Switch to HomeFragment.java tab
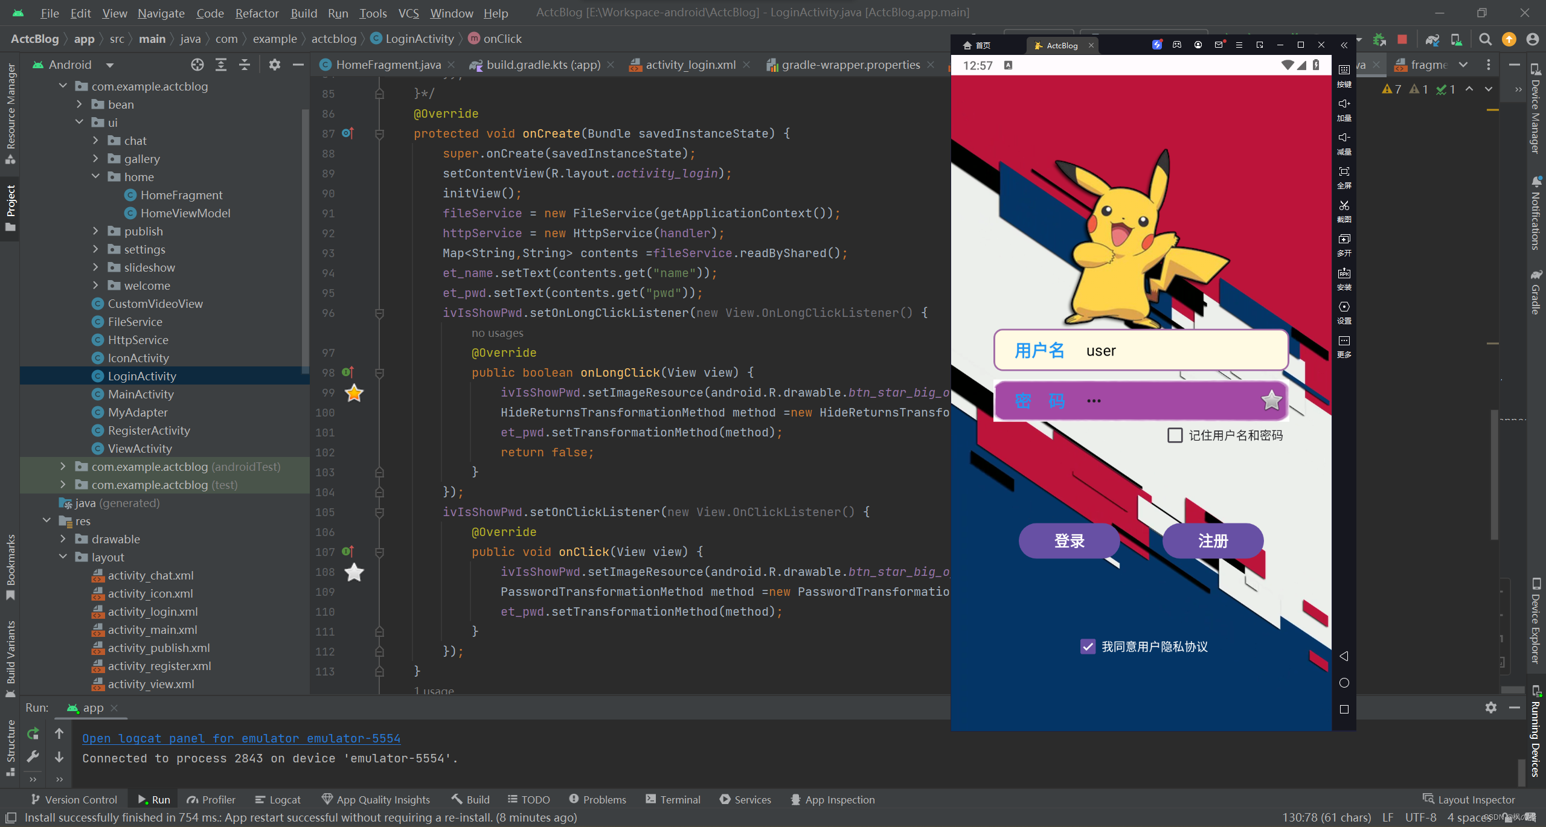This screenshot has height=827, width=1546. pos(388,65)
